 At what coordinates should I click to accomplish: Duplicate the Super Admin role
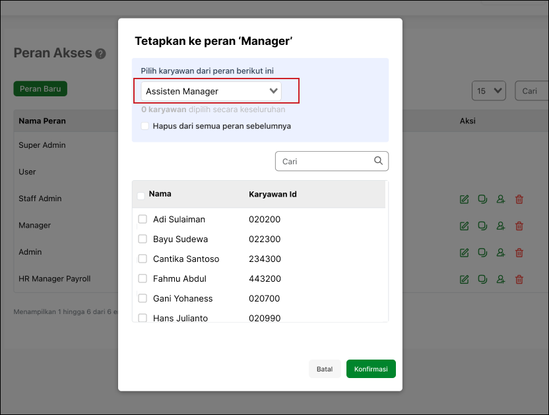point(482,144)
